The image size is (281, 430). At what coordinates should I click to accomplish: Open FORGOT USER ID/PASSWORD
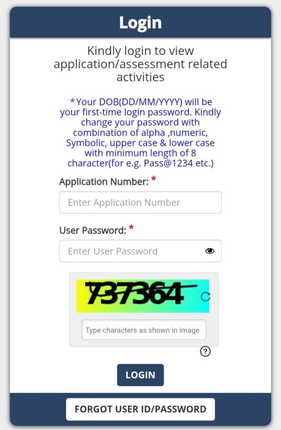coord(140,409)
